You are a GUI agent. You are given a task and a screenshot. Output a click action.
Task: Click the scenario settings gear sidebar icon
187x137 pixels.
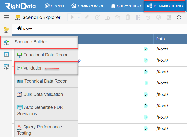point(6,67)
